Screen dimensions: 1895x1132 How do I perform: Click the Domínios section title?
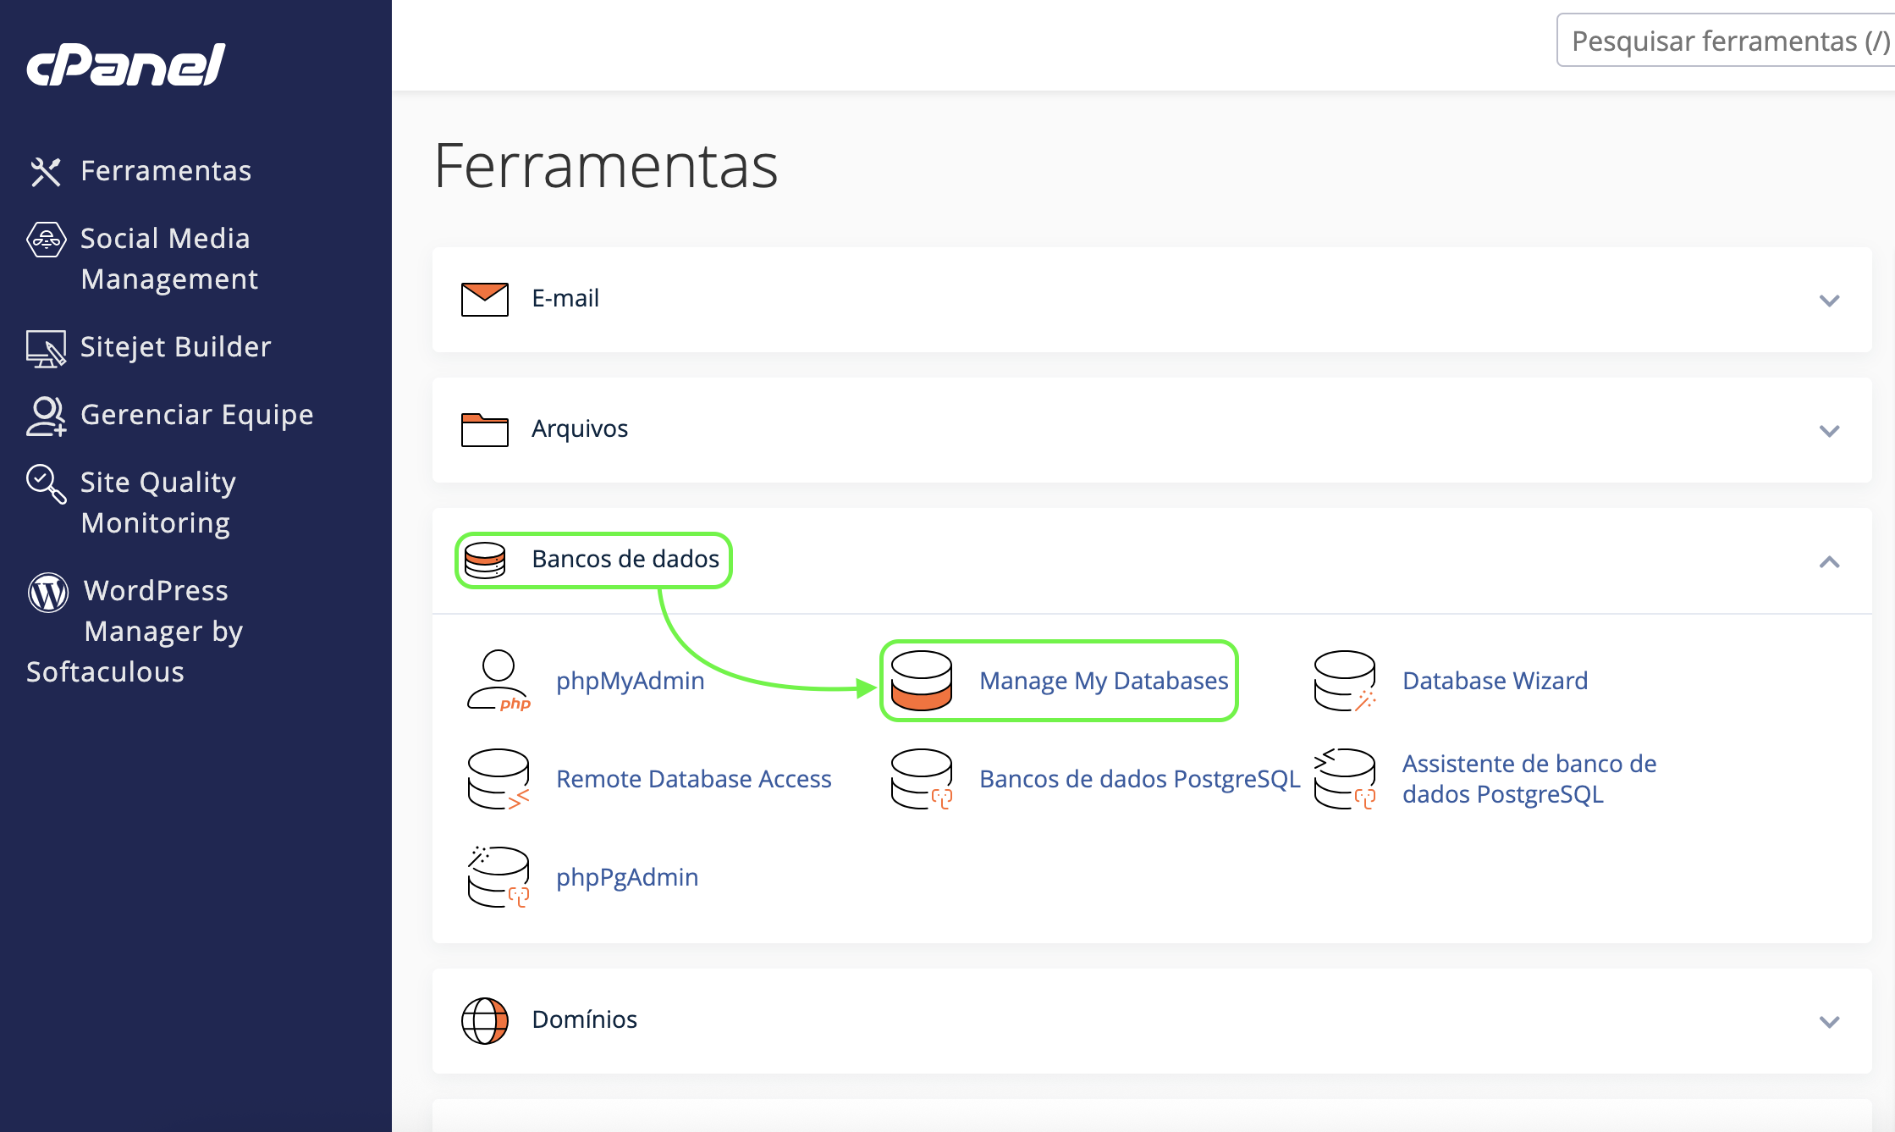[x=584, y=1019]
